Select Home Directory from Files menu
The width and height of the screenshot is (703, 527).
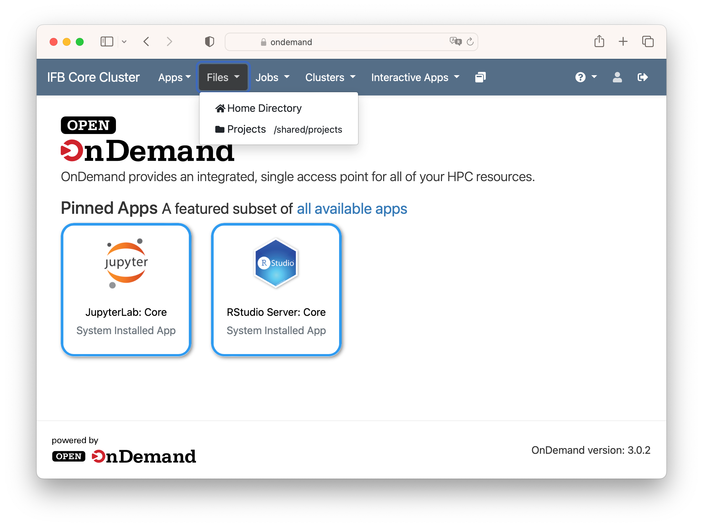tap(279, 108)
